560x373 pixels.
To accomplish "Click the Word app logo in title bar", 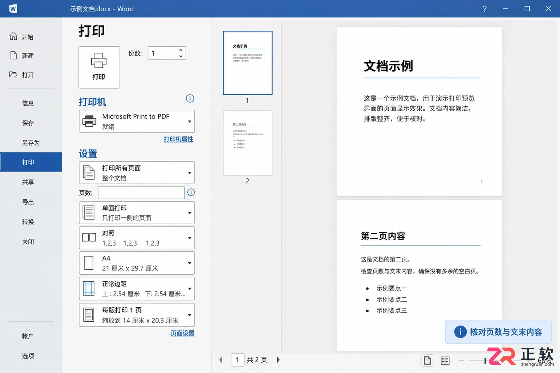I will point(13,9).
